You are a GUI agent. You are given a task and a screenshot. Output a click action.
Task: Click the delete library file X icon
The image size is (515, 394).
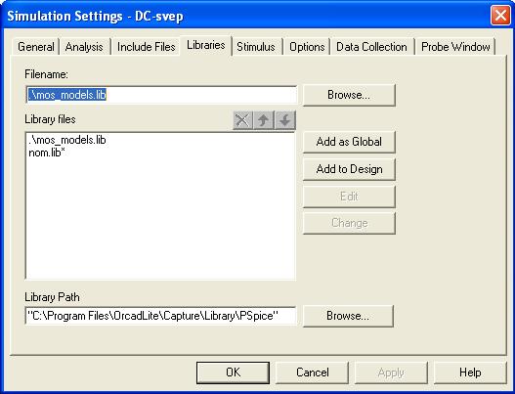click(x=242, y=120)
